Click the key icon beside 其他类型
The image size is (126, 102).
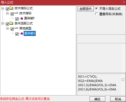point(16,28)
